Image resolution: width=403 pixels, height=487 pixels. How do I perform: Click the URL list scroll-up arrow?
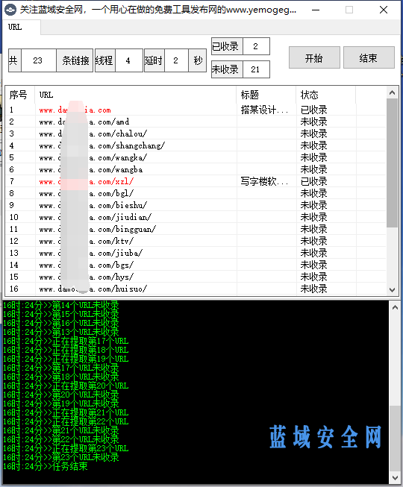click(392, 92)
